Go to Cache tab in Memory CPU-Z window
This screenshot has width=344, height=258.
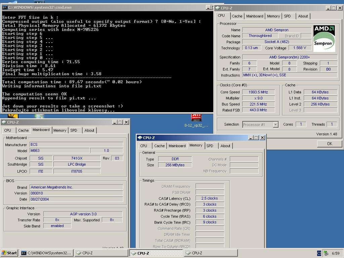pos(159,146)
